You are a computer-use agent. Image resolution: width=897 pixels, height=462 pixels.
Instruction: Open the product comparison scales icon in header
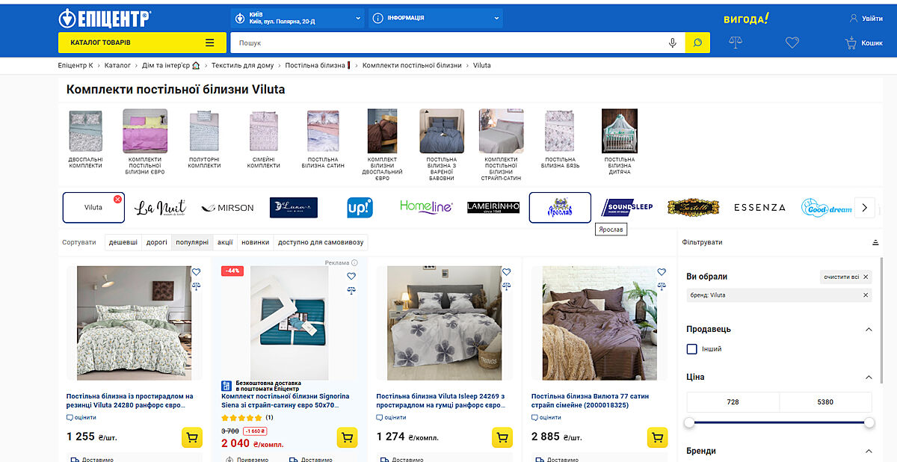[x=736, y=43]
